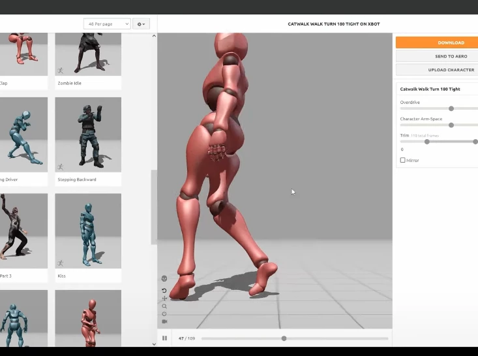This screenshot has width=478, height=356.
Task: Click the Stepping Backward label text
Action: tap(77, 180)
